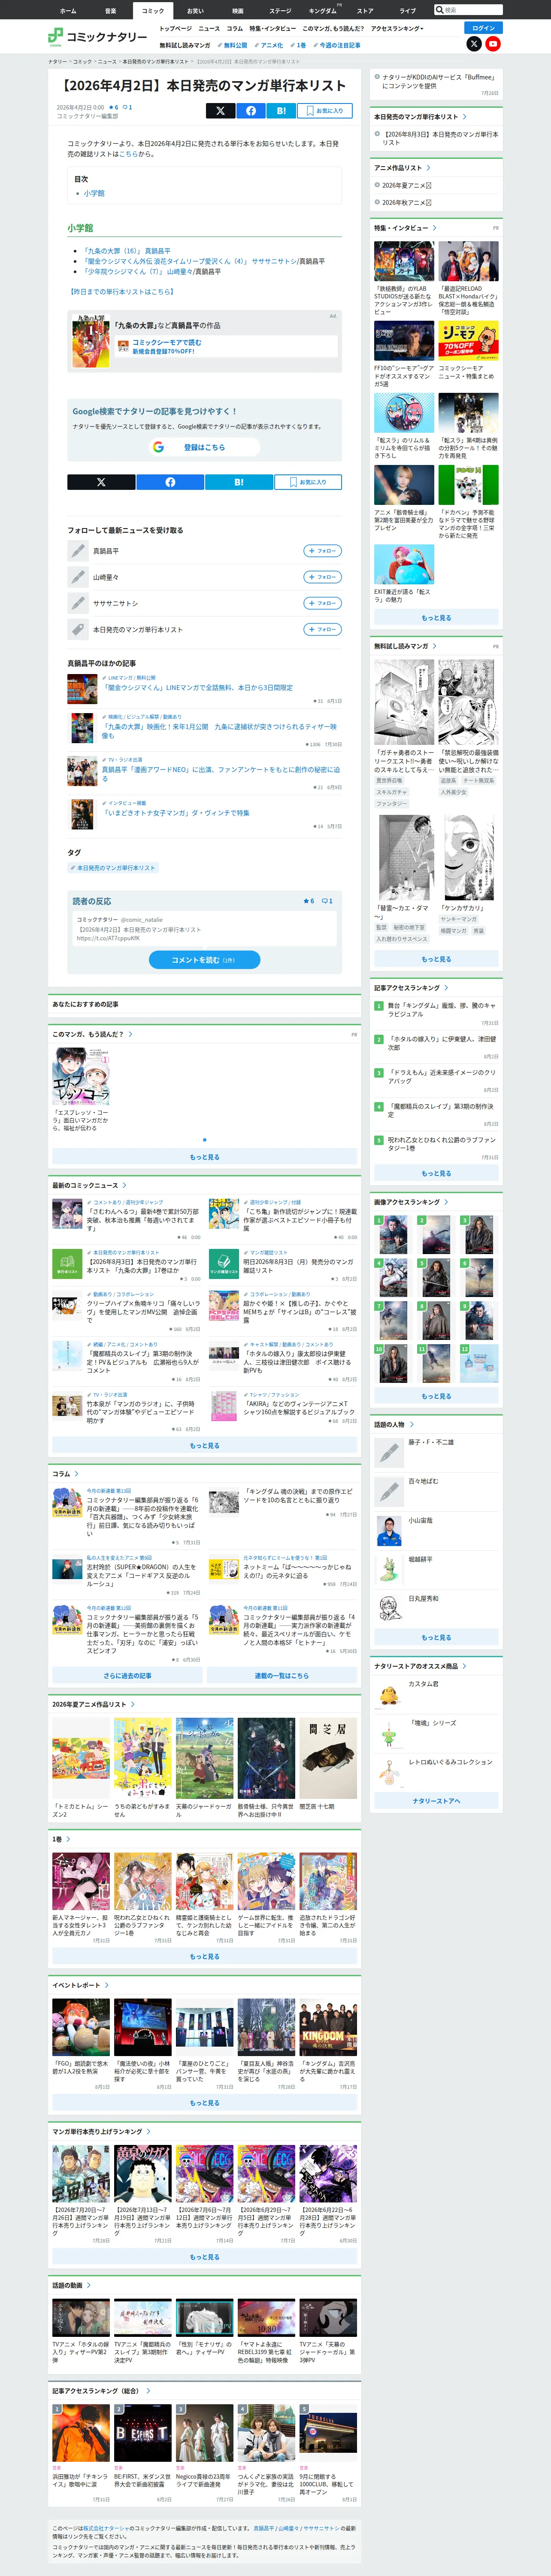Click the 今週の注目記事 sub-navigation link

coord(337,45)
